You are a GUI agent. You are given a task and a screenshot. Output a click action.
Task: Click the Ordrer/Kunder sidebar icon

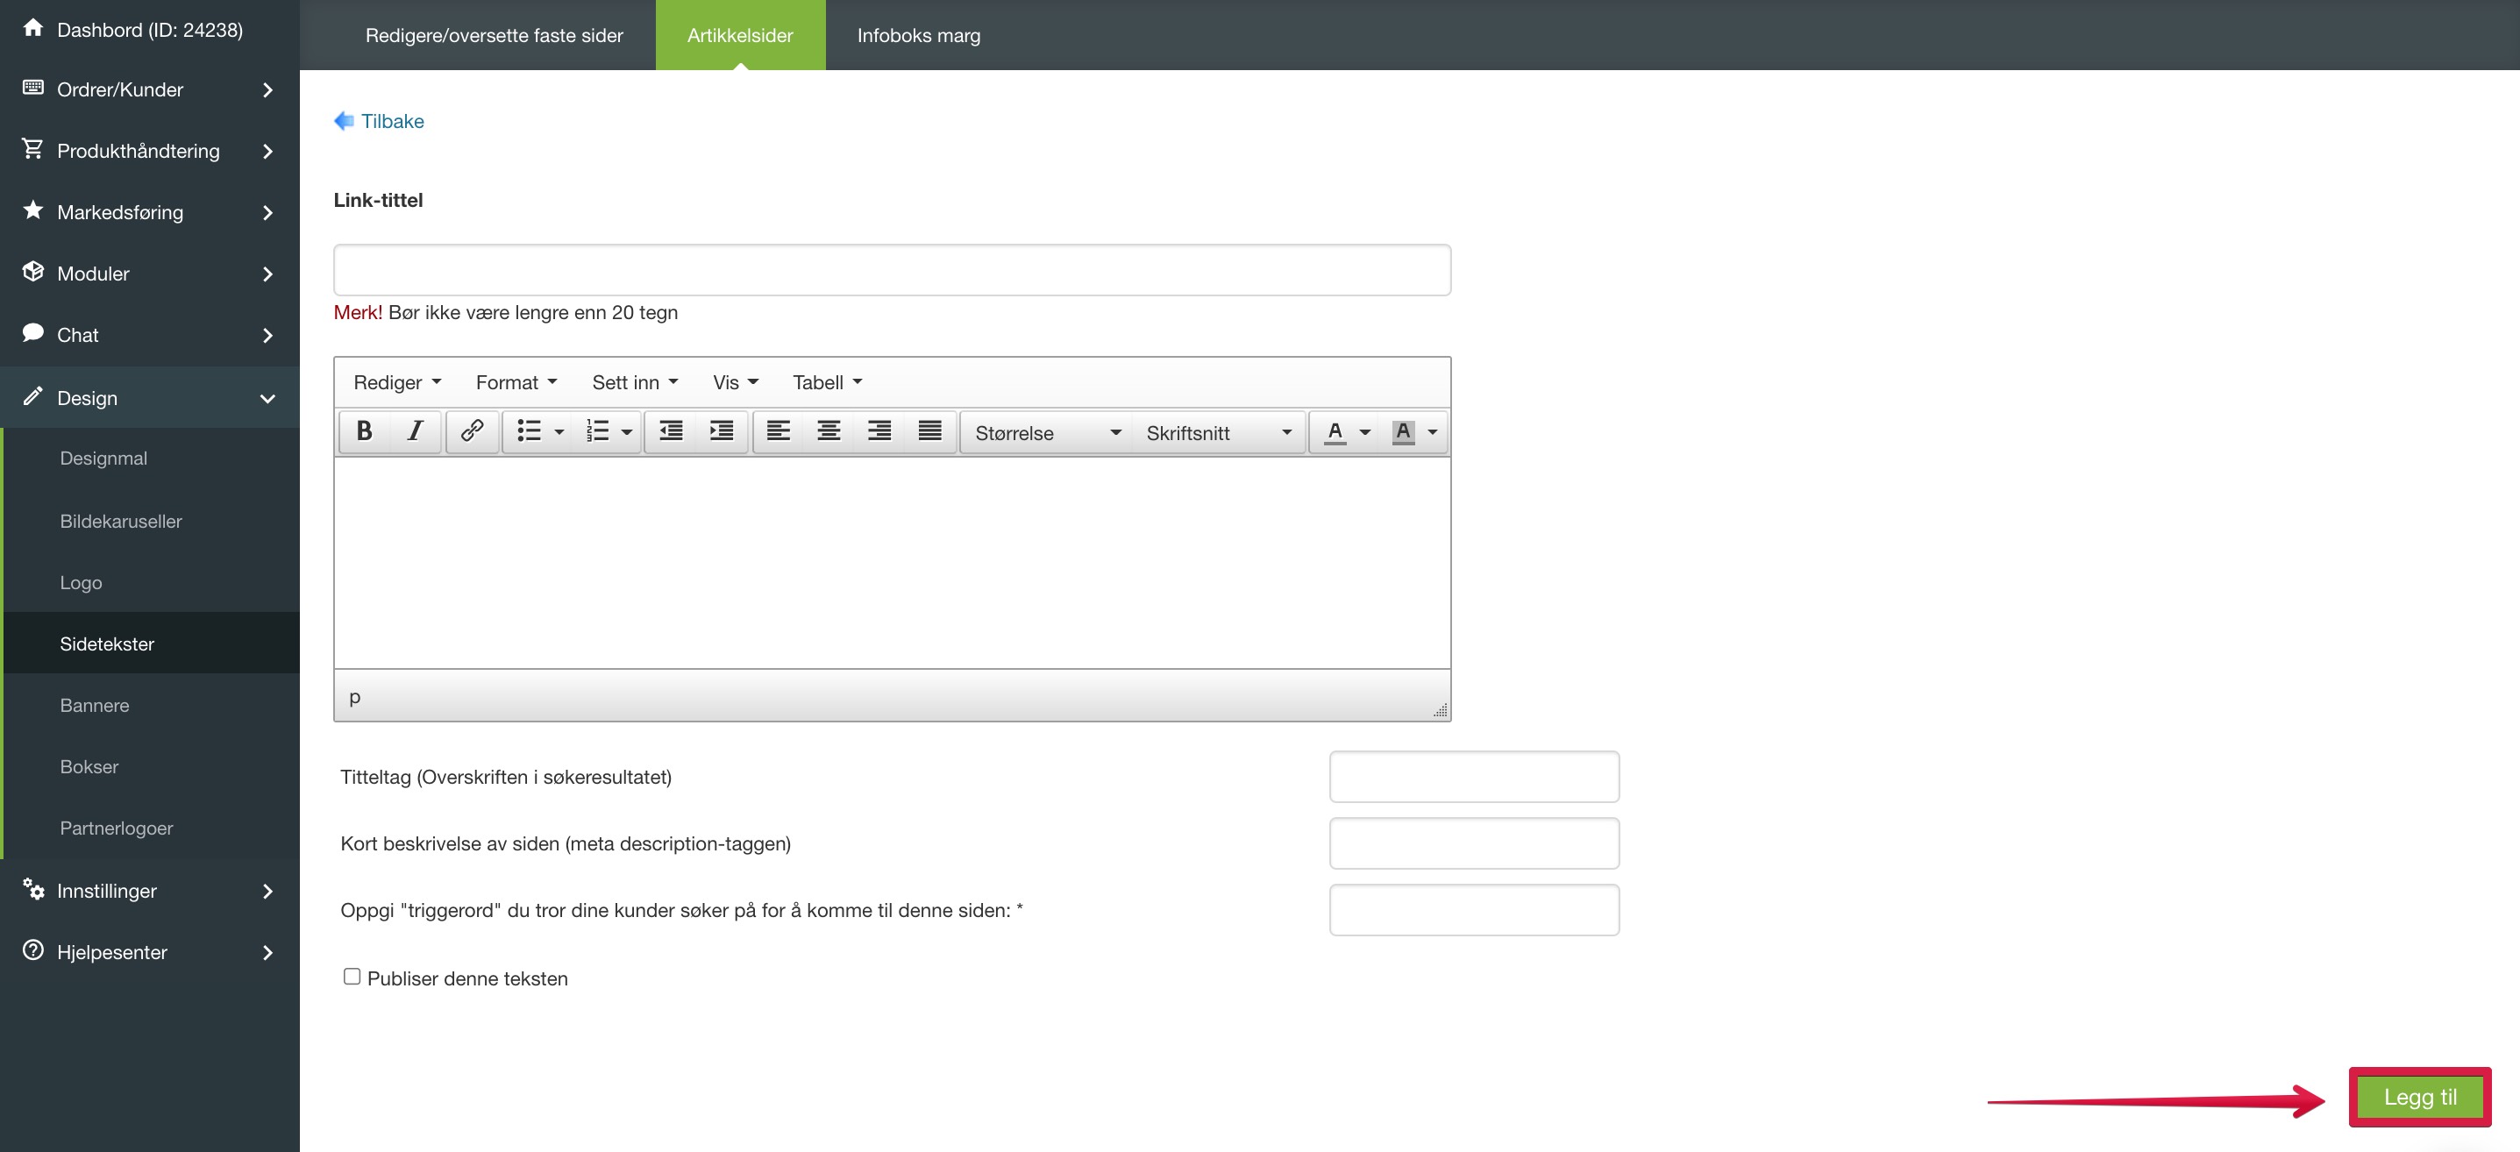[32, 87]
